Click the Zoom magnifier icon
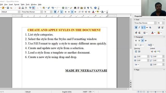Screen dimensions: 166x93 click(91, 8)
